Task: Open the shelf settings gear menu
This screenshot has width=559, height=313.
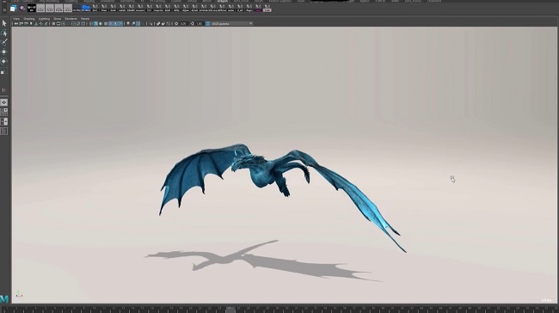Action: (x=4, y=9)
